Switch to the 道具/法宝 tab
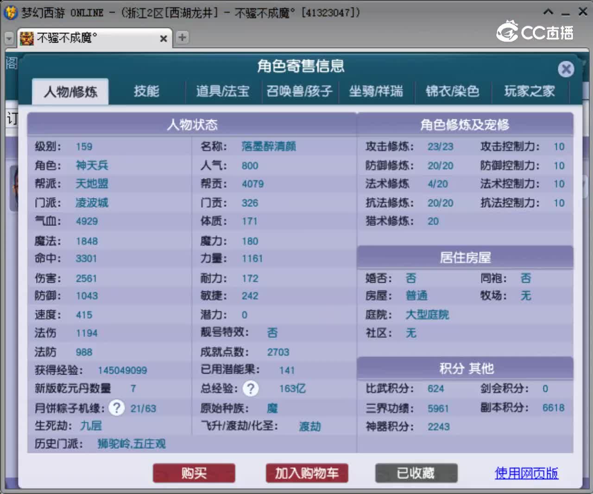Viewport: 593px width, 494px height. 223,91
